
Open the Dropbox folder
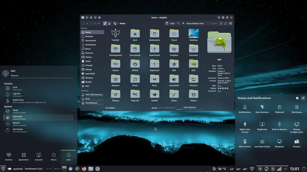[174, 50]
